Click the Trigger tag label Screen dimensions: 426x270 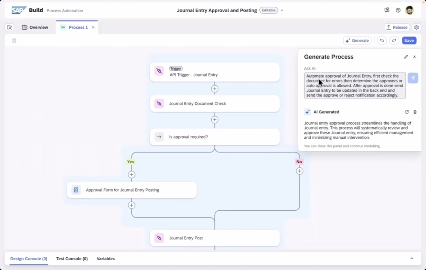[176, 68]
